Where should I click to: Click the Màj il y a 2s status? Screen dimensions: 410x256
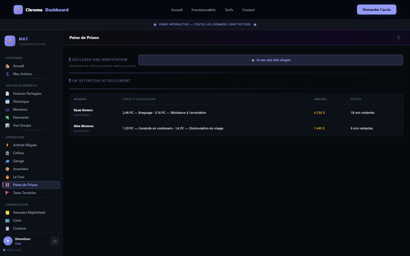coord(14,250)
